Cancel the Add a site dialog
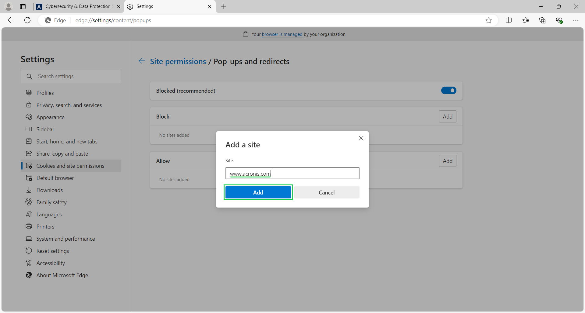The height and width of the screenshot is (313, 585). (x=326, y=192)
